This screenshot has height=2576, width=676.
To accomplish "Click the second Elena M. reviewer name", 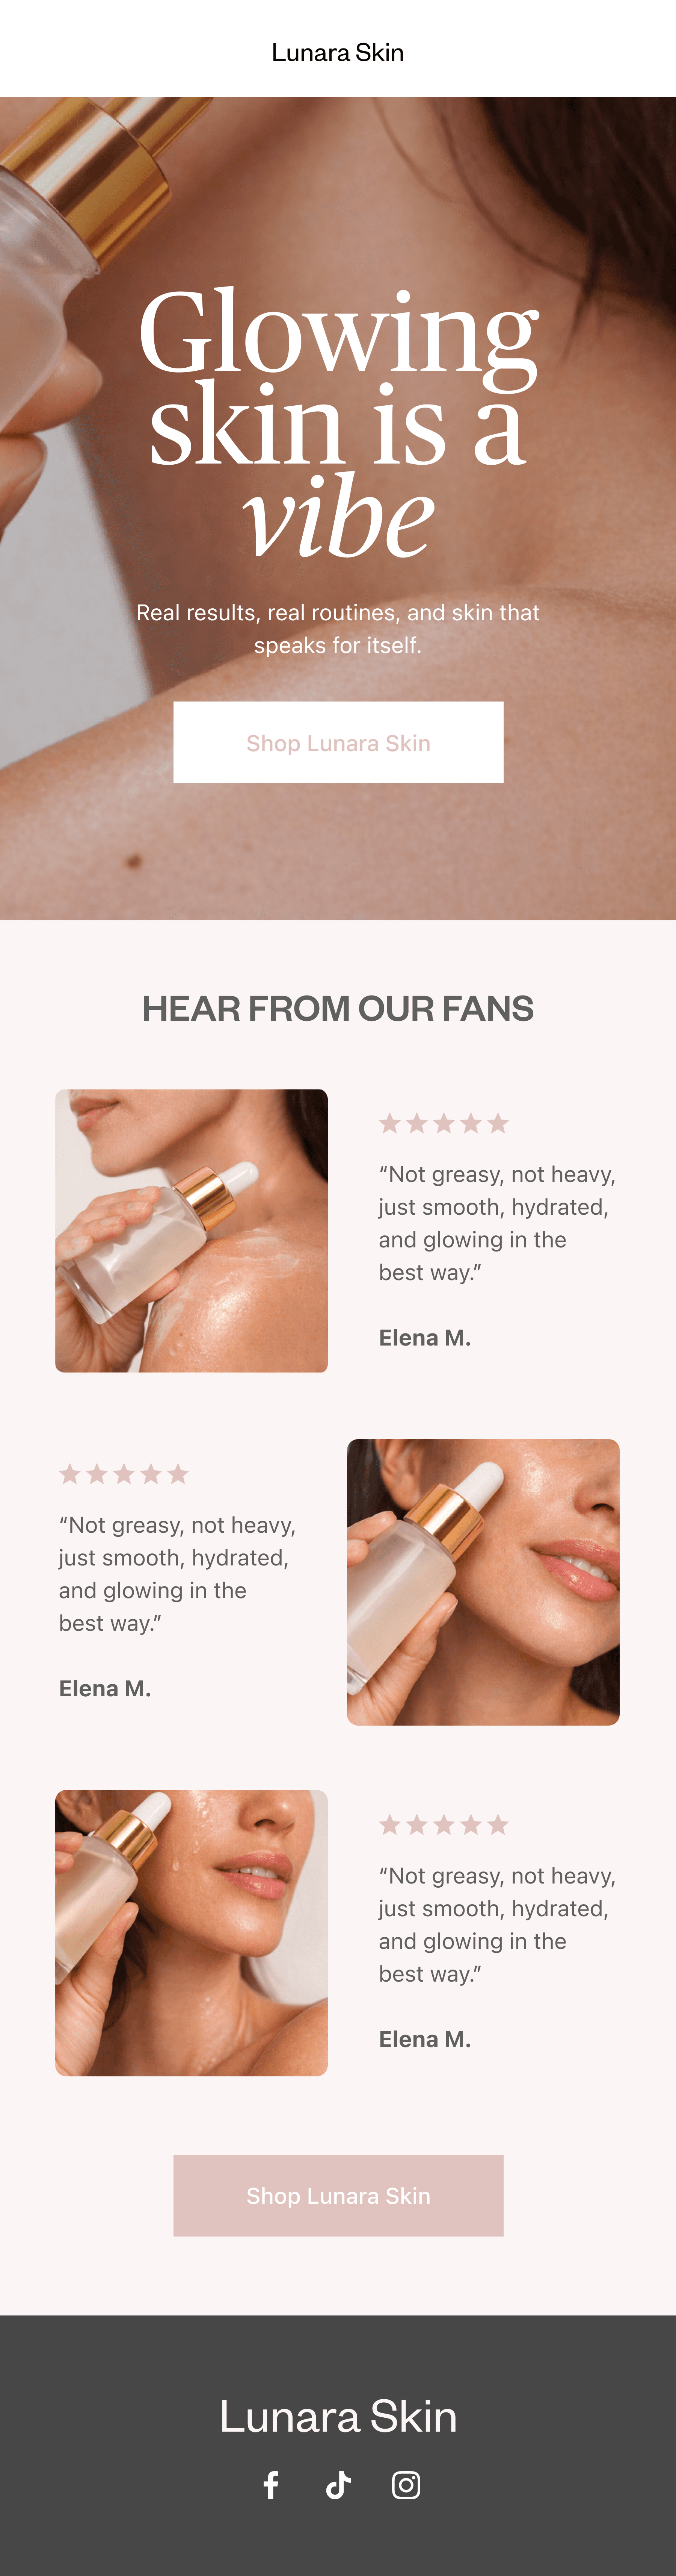I will [105, 1688].
